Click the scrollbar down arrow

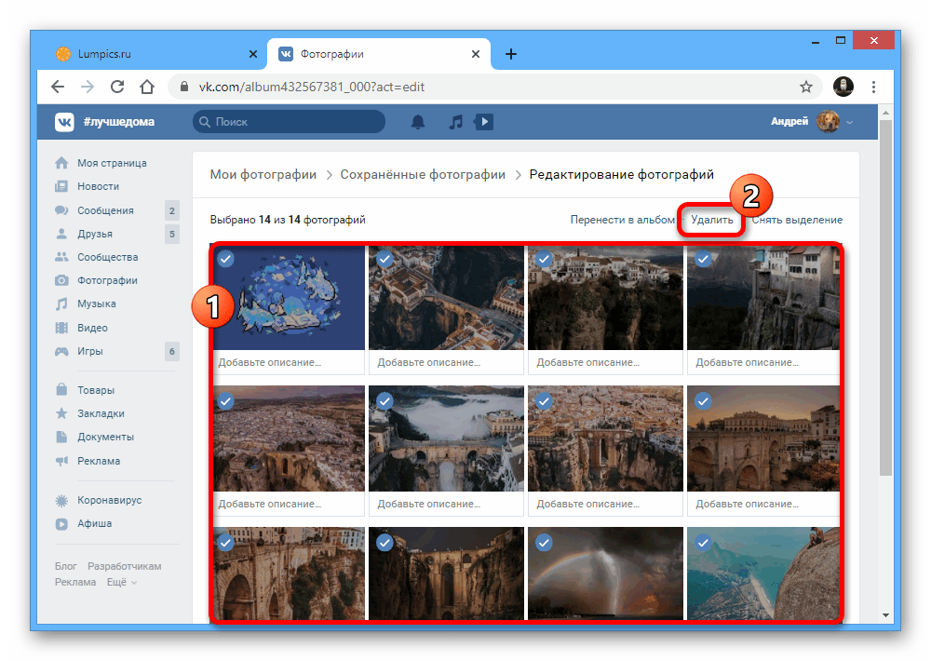coord(885,615)
